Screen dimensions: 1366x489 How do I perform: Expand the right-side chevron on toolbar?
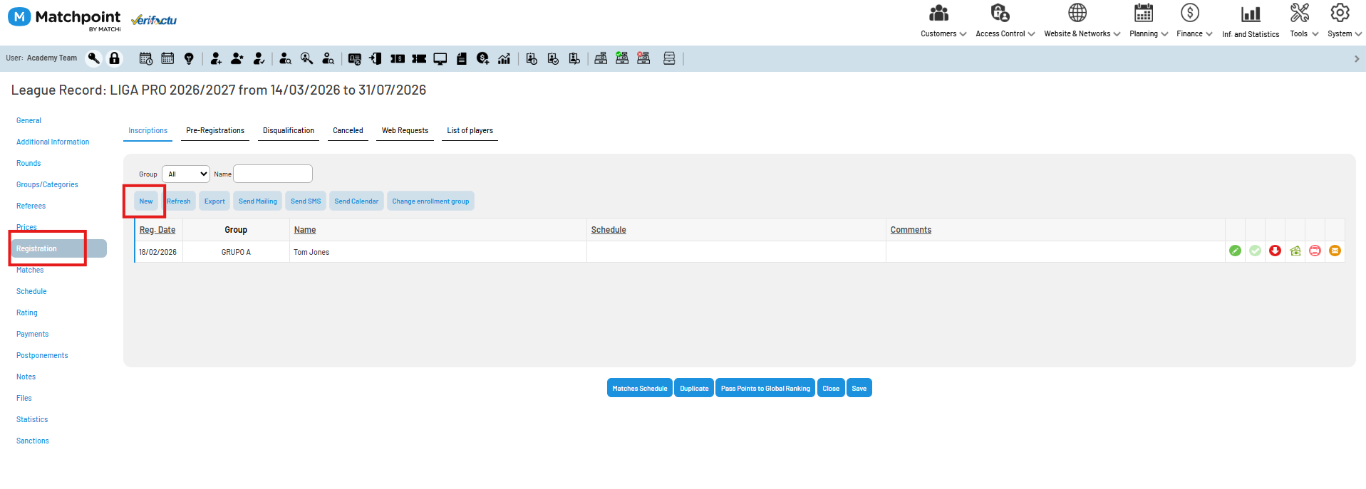pos(1357,59)
